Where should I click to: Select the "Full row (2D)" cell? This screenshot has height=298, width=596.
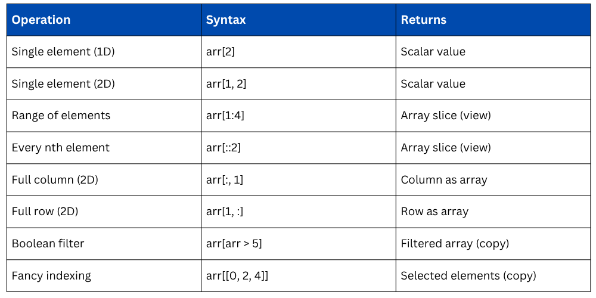tap(45, 212)
